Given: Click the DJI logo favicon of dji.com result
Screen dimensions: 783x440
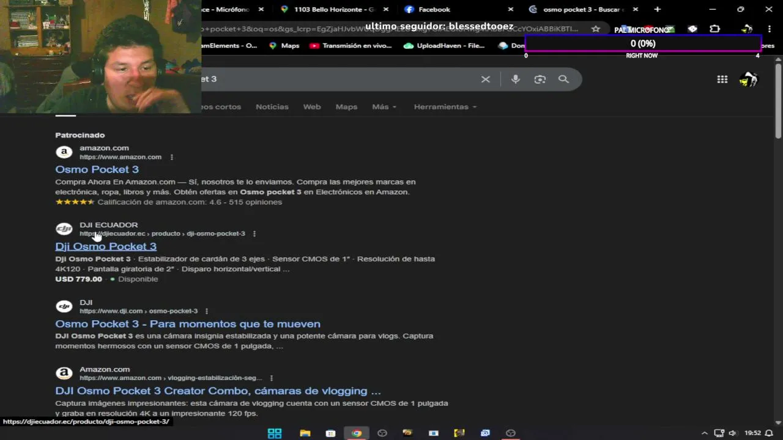Looking at the screenshot, I should [x=64, y=306].
